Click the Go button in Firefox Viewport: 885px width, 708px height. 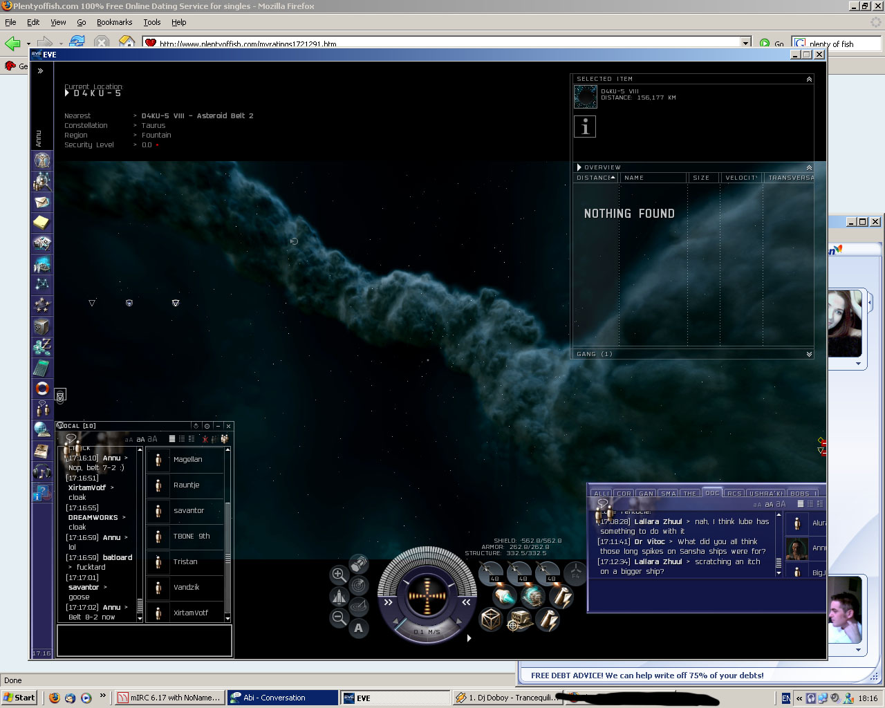(x=772, y=43)
